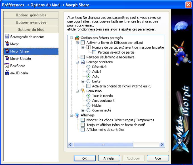Screen dimensions: 193x165
Task: Click the Gestion des fichiers partagés label
Action: pyautogui.click(x=102, y=38)
